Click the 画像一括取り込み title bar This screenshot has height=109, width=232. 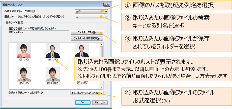pyautogui.click(x=50, y=5)
